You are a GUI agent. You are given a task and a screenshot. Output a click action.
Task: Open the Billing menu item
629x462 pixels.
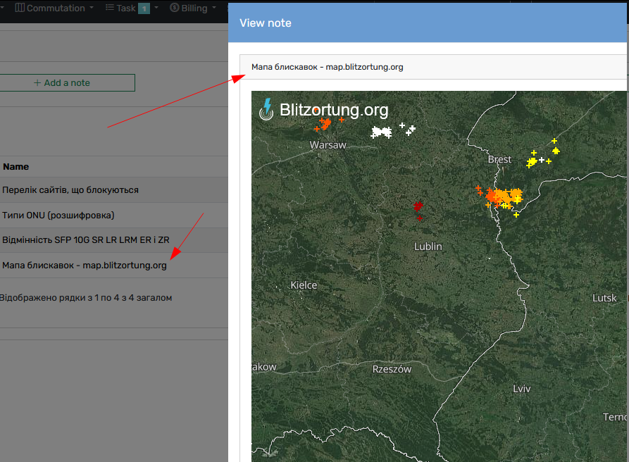(194, 8)
